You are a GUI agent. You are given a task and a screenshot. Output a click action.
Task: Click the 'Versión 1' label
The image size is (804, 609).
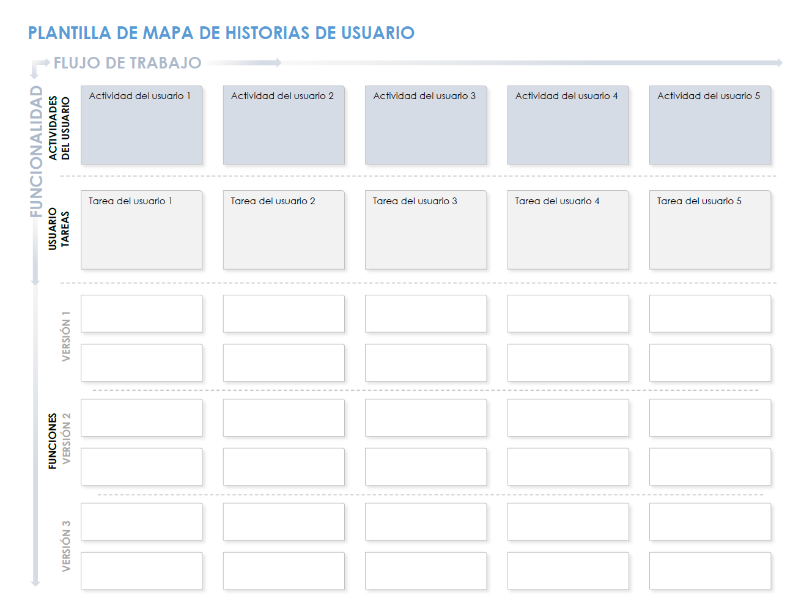click(66, 336)
